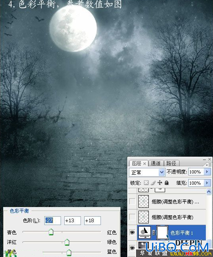Open the 正常 blend mode dropdown
This screenshot has height=257, width=213.
[x=162, y=172]
